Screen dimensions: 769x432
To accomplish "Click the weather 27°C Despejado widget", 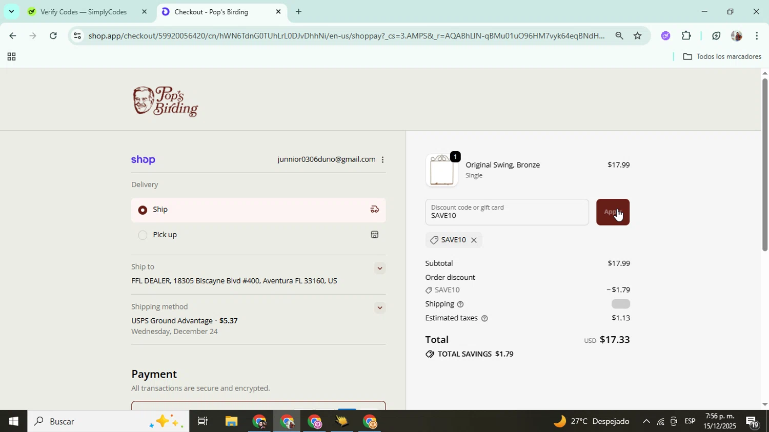I will pos(591,421).
